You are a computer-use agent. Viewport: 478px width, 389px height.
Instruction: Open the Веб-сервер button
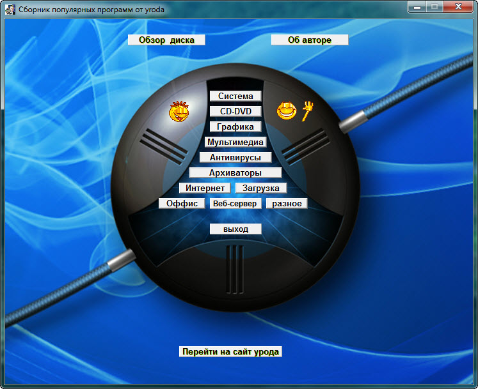(x=235, y=203)
